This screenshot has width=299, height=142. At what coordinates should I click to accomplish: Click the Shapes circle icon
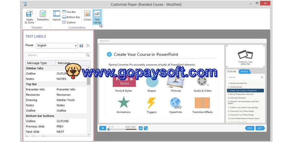(152, 82)
